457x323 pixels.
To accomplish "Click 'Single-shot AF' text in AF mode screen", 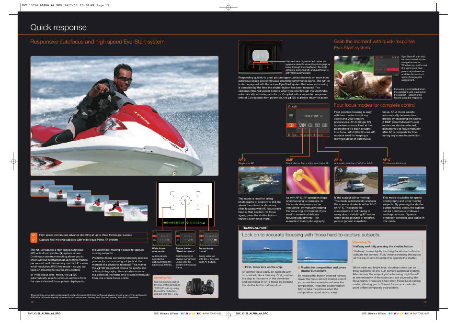I will [313, 116].
